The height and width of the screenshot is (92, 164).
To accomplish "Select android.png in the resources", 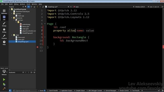I will pyautogui.click(x=26, y=25).
